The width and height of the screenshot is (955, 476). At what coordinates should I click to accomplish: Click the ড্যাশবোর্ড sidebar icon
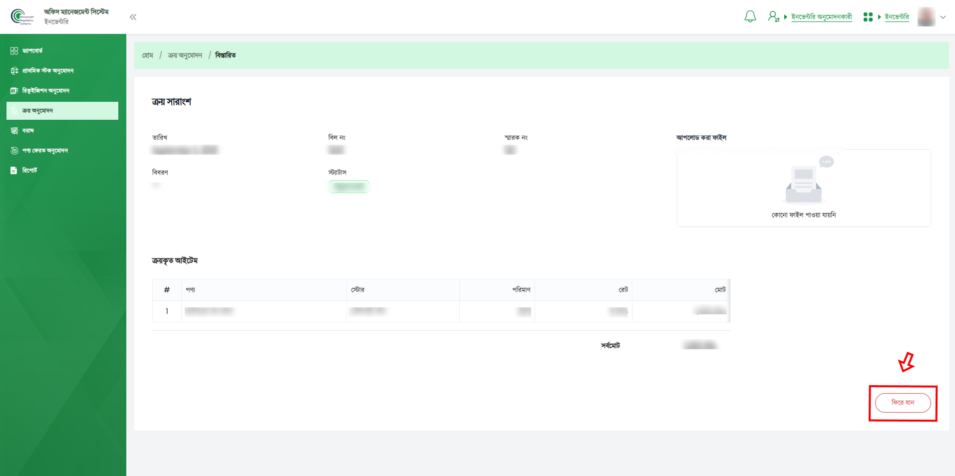[x=14, y=51]
